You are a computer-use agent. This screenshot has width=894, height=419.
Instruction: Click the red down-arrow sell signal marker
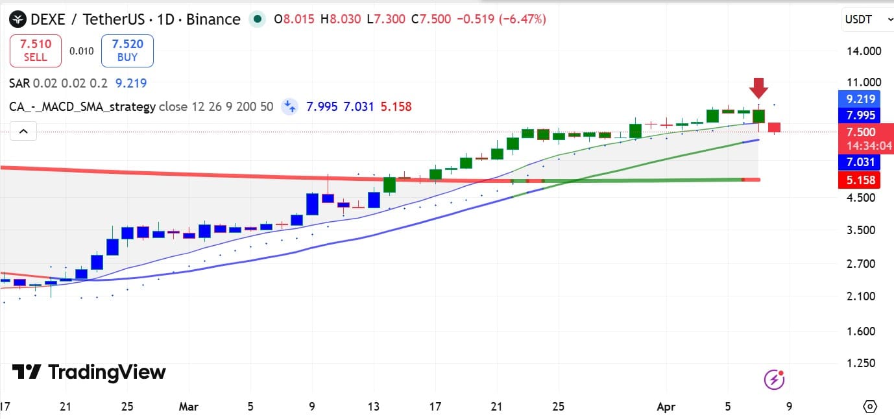758,88
